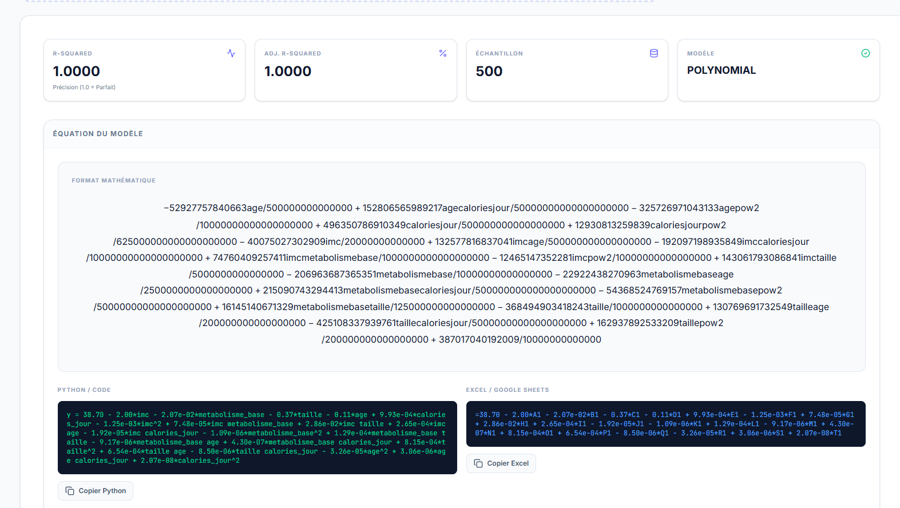Select the Adj. R-Squared value 1.0000

coord(288,72)
